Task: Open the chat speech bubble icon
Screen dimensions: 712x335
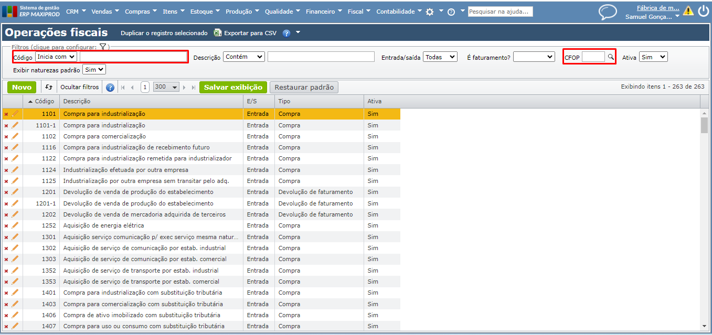Action: (x=608, y=12)
